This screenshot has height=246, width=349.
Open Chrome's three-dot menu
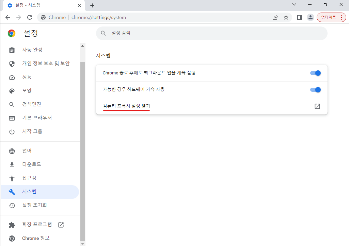coord(342,17)
